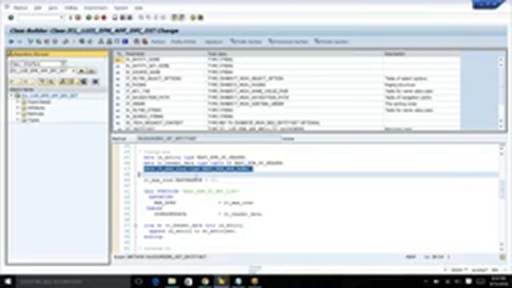
Task: Open the class name dropdown arrow
Action: [x=73, y=70]
